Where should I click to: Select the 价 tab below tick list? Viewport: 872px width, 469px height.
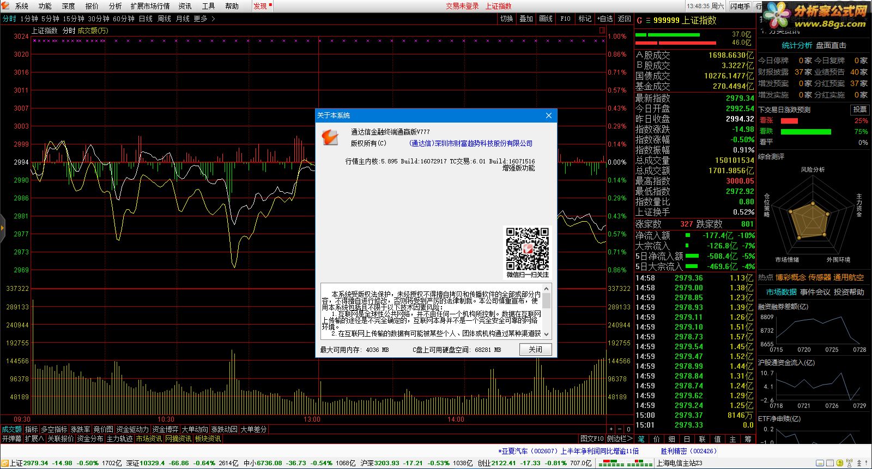(656, 438)
